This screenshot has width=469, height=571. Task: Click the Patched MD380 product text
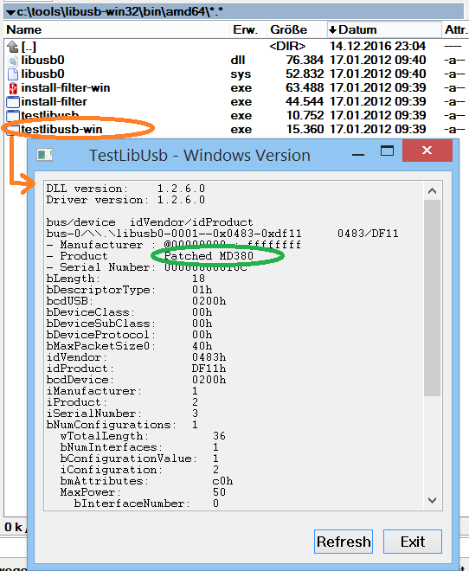point(209,256)
